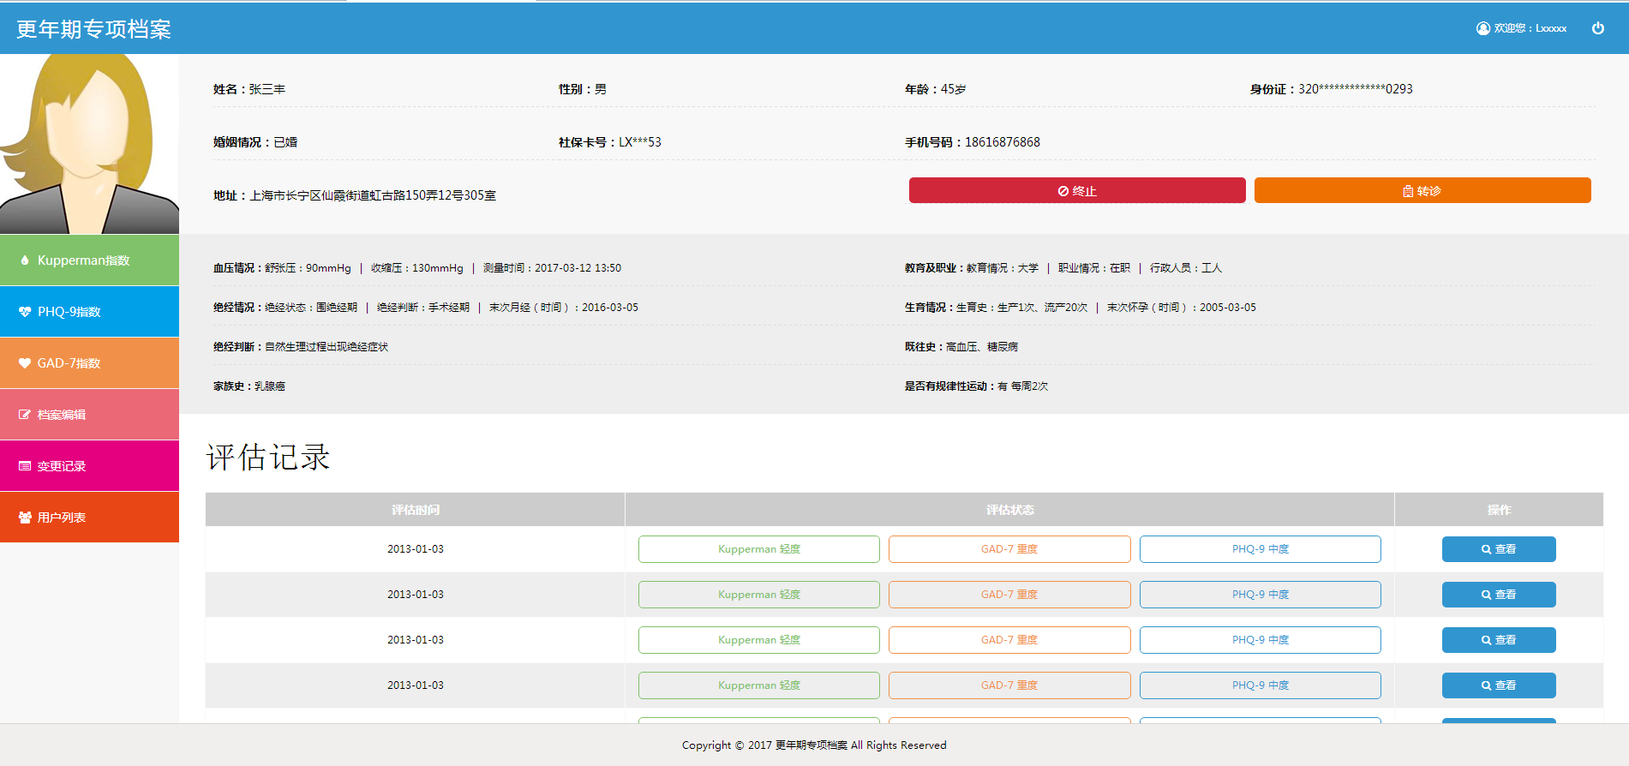Image resolution: width=1629 pixels, height=766 pixels.
Task: Click 查看 in the fourth record row
Action: [x=1498, y=685]
